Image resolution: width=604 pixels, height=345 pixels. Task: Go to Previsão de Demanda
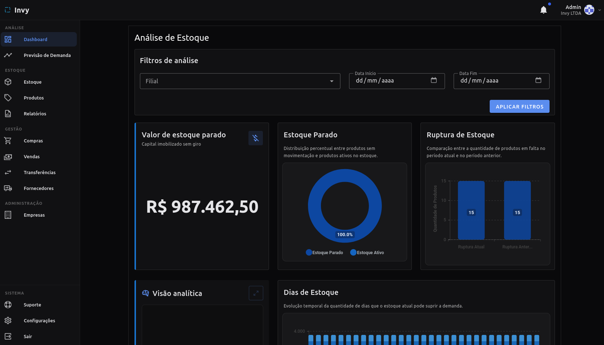click(x=39, y=55)
